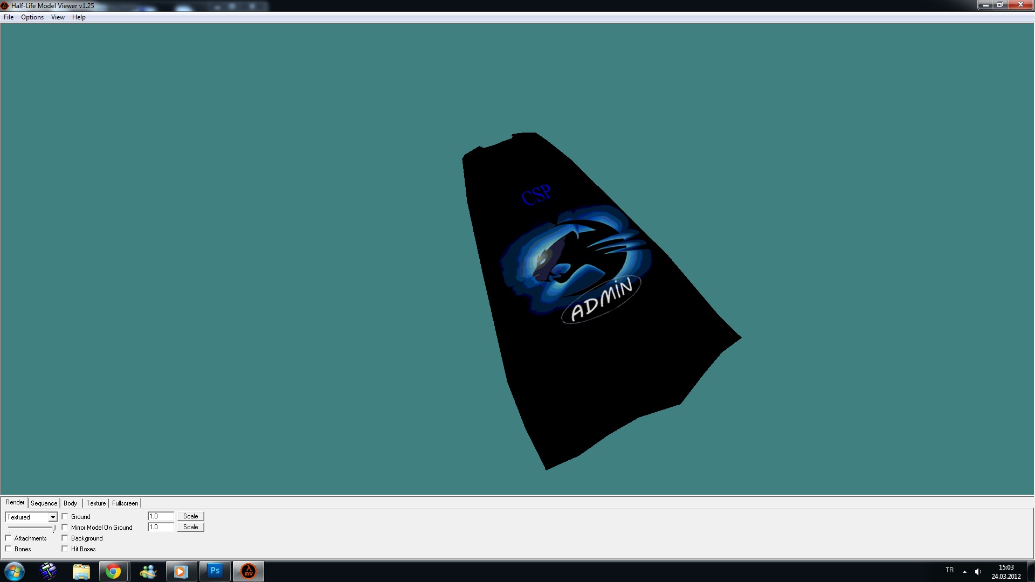Image resolution: width=1035 pixels, height=582 pixels.
Task: Check the Bones checkbox
Action: [9, 549]
